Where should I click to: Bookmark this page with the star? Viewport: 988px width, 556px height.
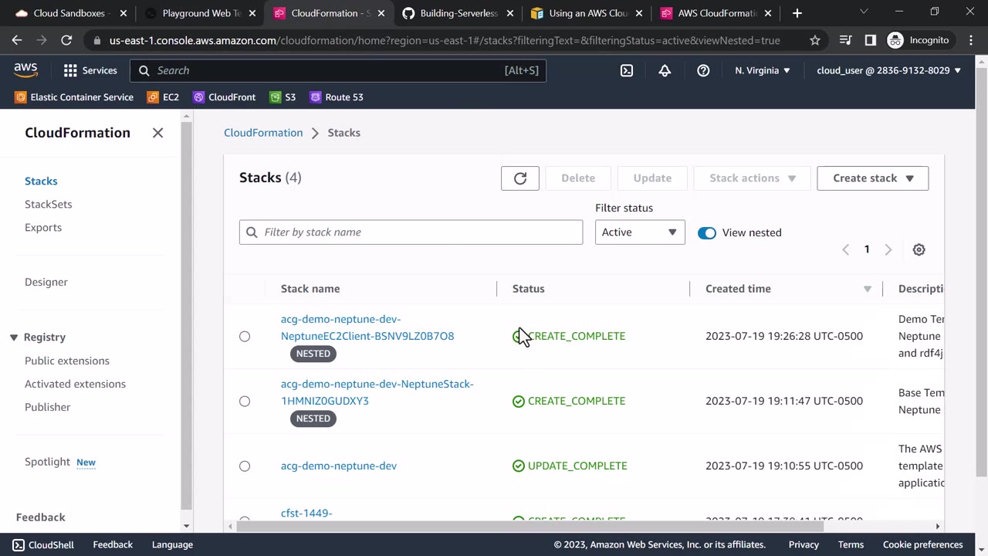click(x=815, y=40)
